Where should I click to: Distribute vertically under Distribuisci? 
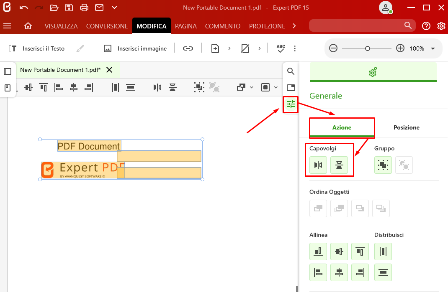[x=383, y=272]
